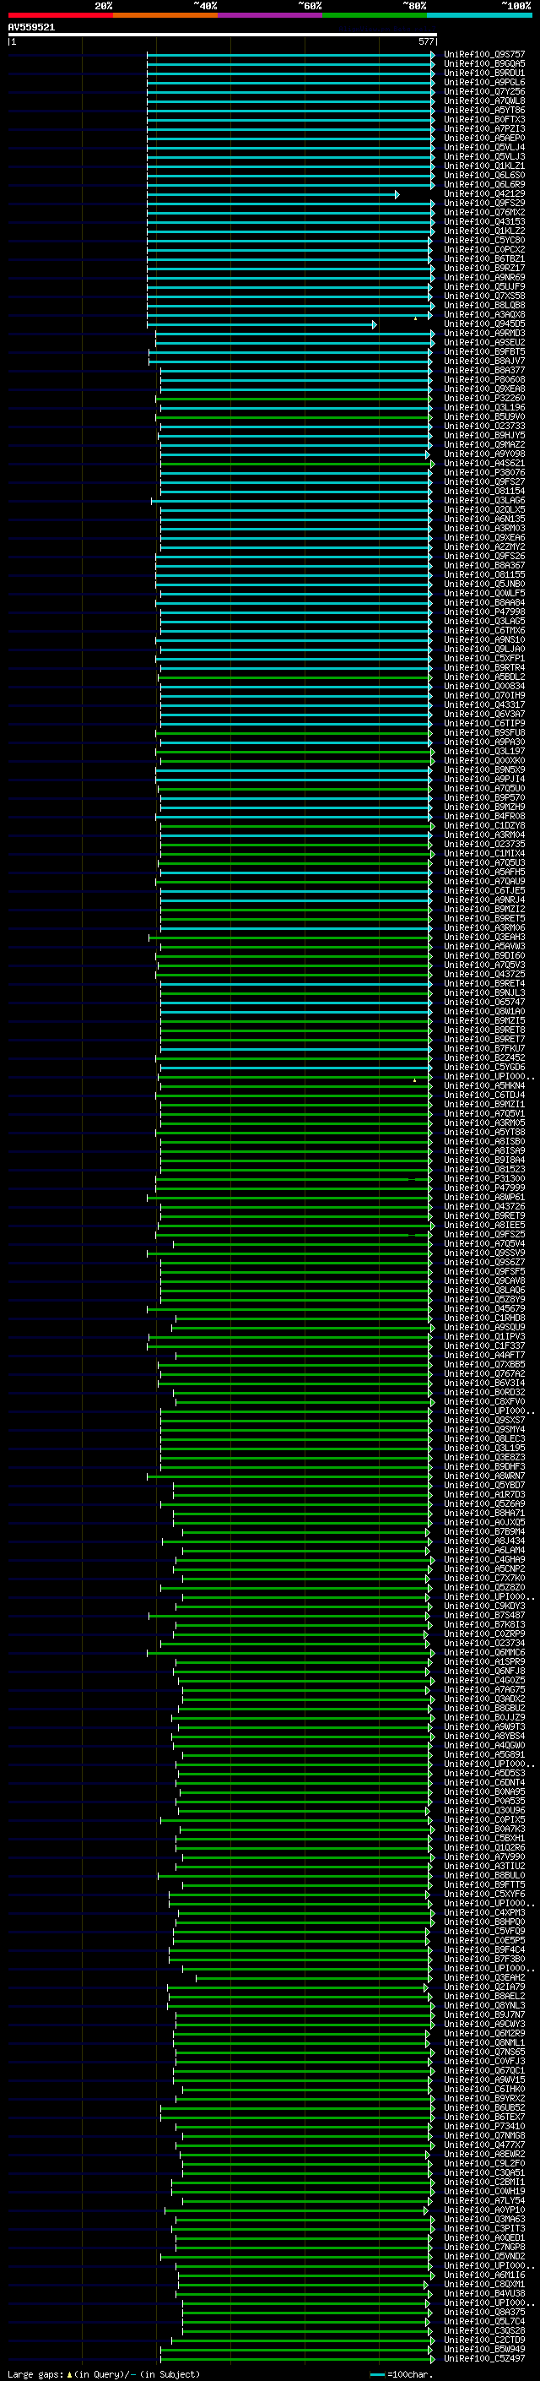
Task: Select hit label UniRef100_Q5L7C4
Action: coord(483,2321)
